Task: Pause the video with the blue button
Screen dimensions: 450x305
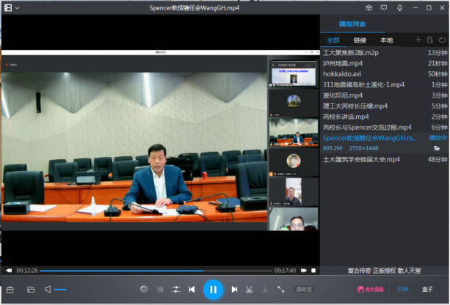Action: 213,290
